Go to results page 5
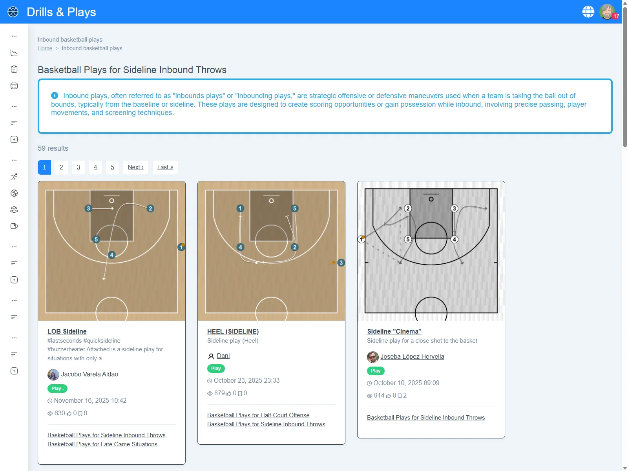Image resolution: width=628 pixels, height=471 pixels. pos(112,167)
